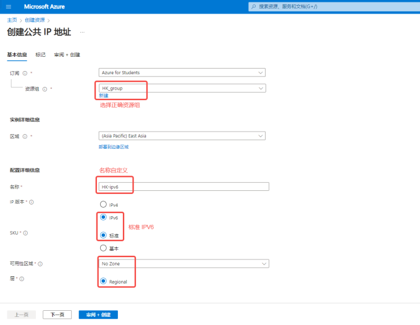Click the blue 审阅 + 创建 button
Viewport: 420px width, 325px height.
point(98,315)
